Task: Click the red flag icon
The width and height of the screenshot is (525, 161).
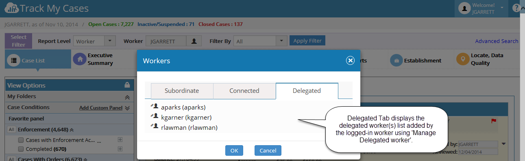Action: click(494, 121)
